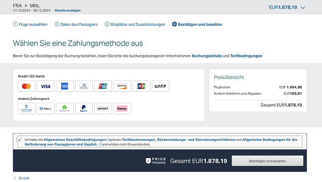Image resolution: width=322 pixels, height=182 pixels.
Task: Open the Tarifbedingungen link
Action: (246, 56)
